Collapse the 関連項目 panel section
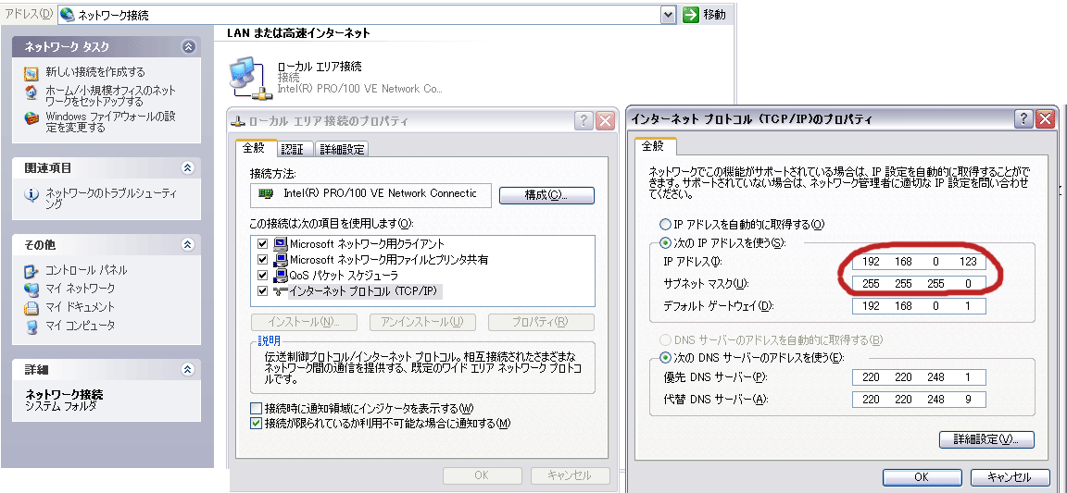This screenshot has width=1067, height=493. click(189, 168)
